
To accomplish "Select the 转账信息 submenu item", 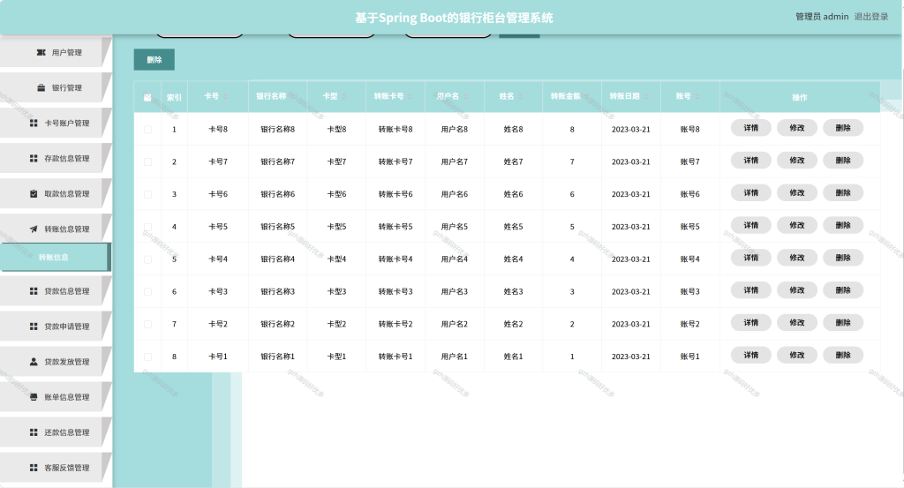I will pos(55,257).
